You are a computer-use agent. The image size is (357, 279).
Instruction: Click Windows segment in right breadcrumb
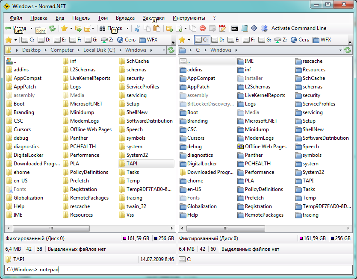[x=221, y=50]
